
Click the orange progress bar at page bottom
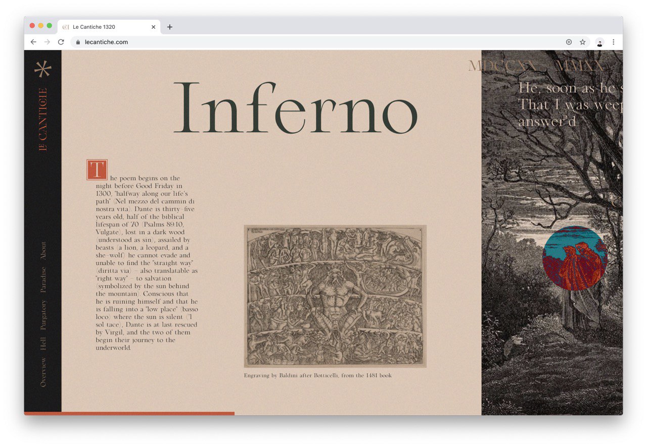point(129,413)
